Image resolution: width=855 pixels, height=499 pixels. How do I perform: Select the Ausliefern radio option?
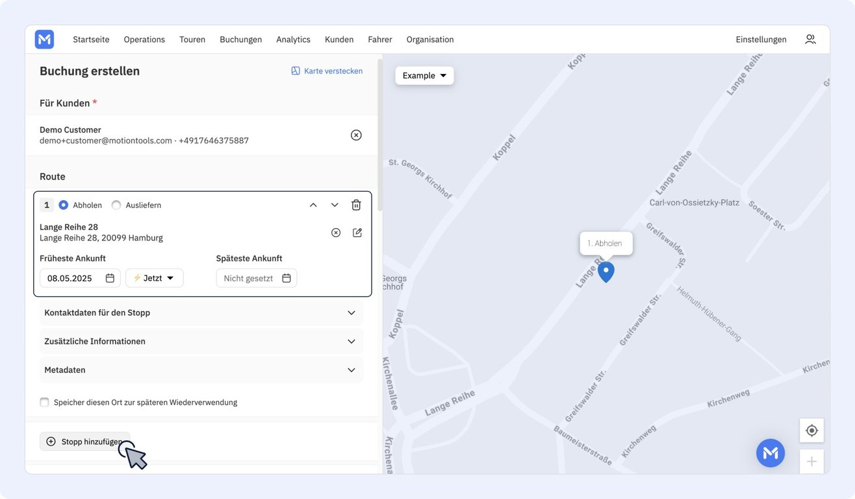116,205
